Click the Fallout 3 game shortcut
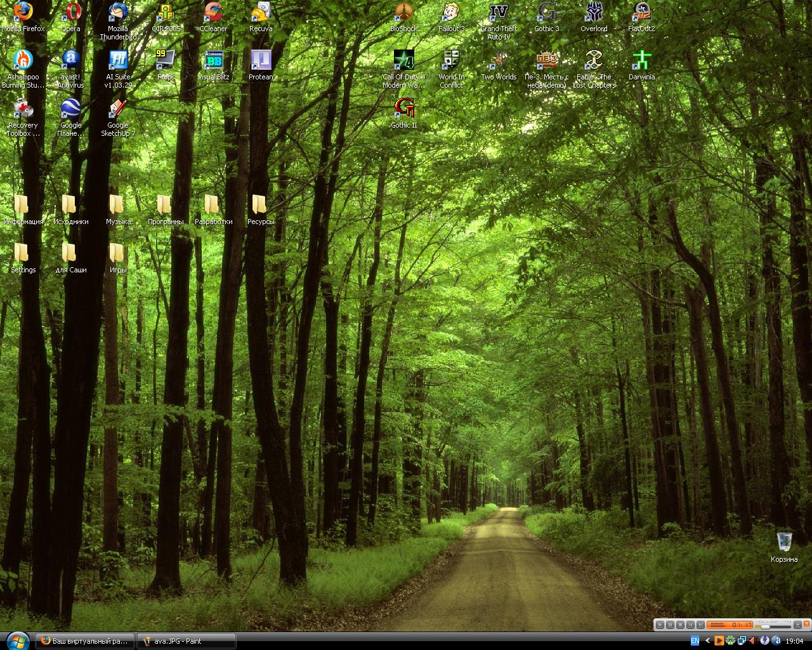The height and width of the screenshot is (650, 812). (452, 13)
